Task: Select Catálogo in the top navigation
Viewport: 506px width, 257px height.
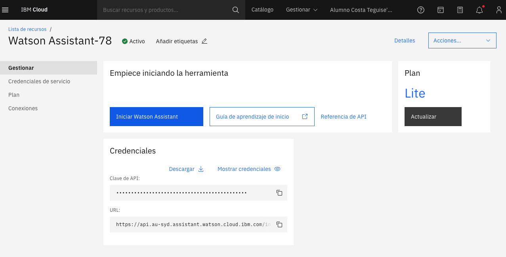Action: pyautogui.click(x=262, y=10)
